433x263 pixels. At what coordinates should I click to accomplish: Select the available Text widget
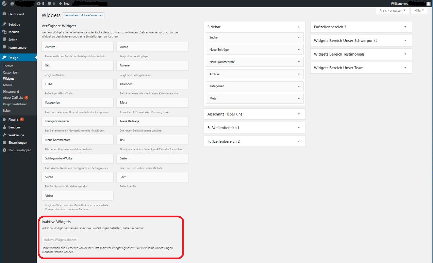(x=152, y=177)
